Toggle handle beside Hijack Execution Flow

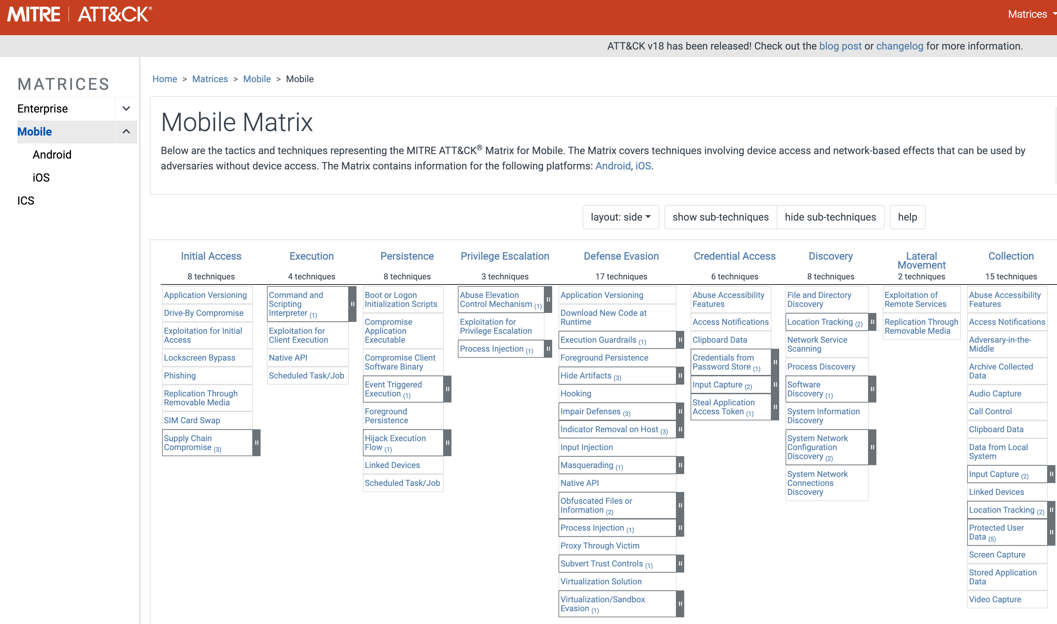click(447, 443)
